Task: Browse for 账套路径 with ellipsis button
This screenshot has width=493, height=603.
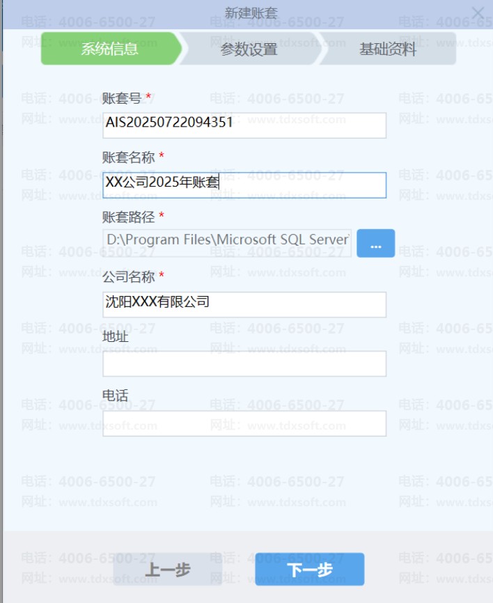Action: [376, 243]
